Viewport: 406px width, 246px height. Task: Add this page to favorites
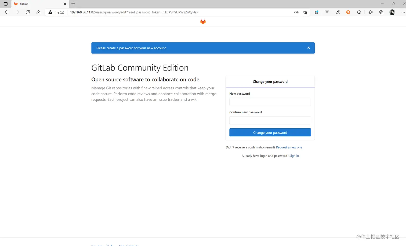click(305, 12)
